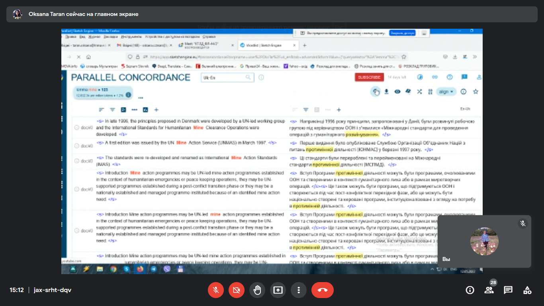Click muted mic indicator on self-view tile
Viewport: 544px width, 306px height.
[523, 224]
